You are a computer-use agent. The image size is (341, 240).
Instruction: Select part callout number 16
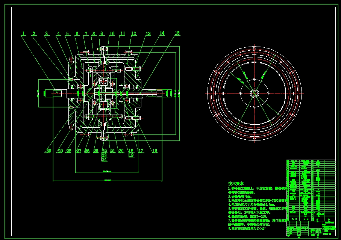point(155,151)
